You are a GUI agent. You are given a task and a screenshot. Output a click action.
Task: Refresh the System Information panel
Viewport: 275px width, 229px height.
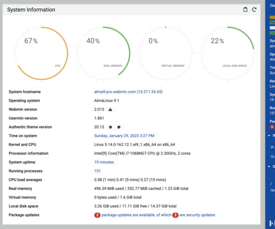click(x=254, y=9)
